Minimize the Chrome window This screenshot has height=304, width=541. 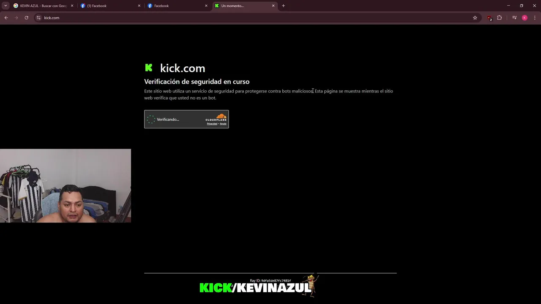[x=508, y=5]
